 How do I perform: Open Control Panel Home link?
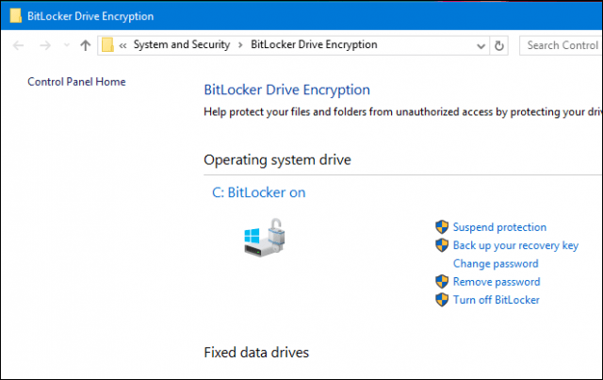[76, 82]
